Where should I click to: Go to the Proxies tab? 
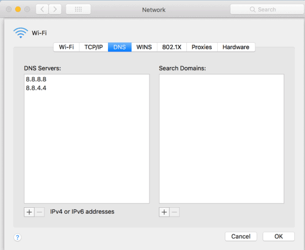coord(202,47)
